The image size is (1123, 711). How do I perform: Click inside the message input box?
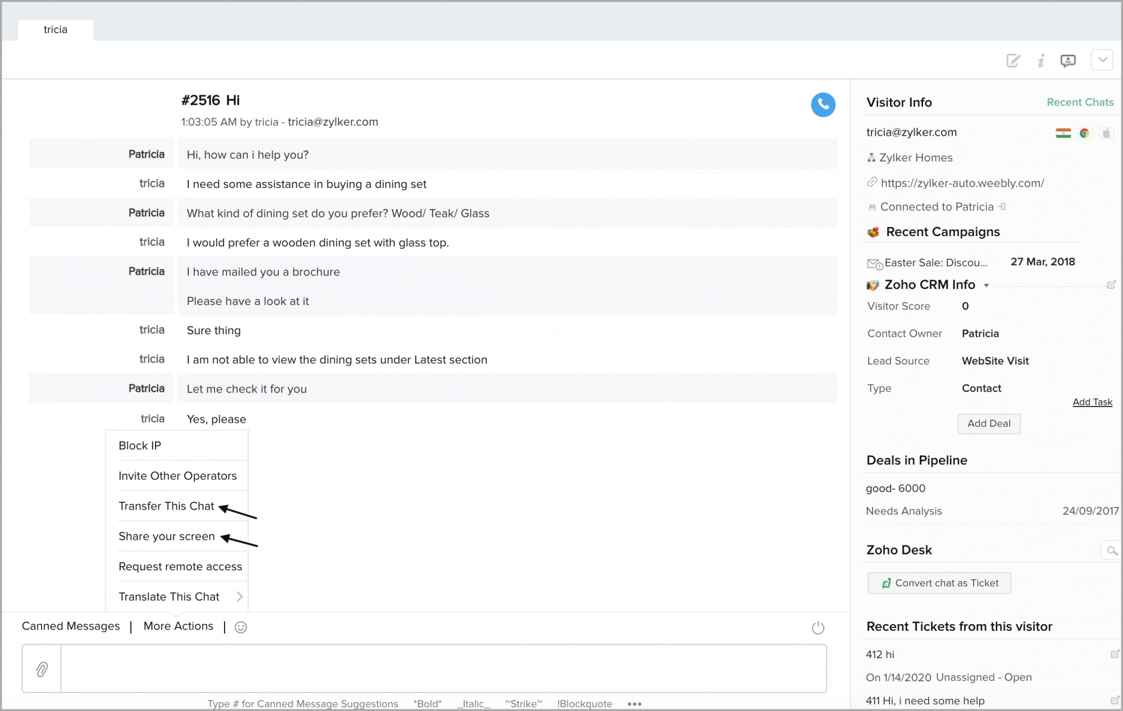442,668
